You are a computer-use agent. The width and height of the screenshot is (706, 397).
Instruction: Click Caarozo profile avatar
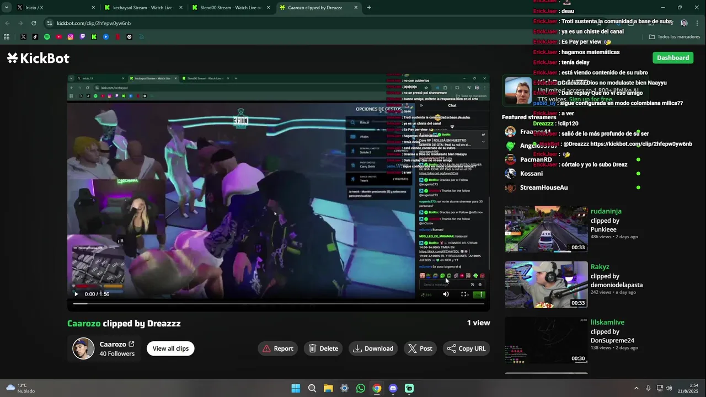click(x=83, y=348)
